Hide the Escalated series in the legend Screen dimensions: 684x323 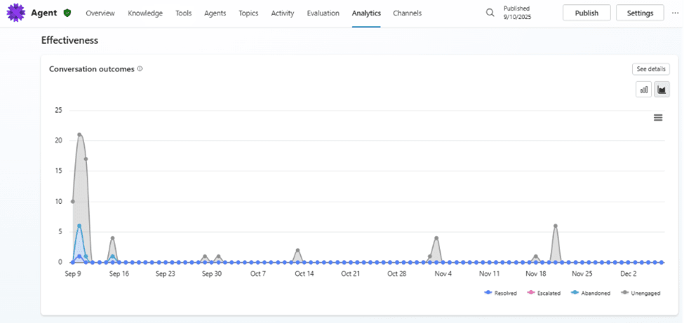click(x=547, y=293)
